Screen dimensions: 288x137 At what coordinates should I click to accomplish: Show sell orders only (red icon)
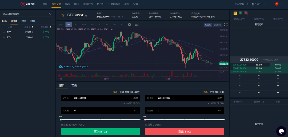245,13
